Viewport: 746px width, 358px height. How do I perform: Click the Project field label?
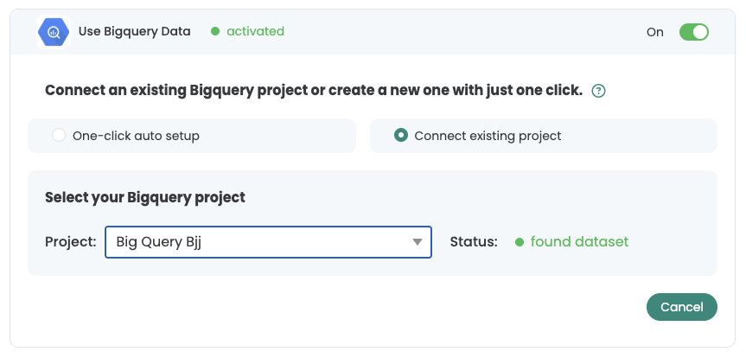[71, 242]
